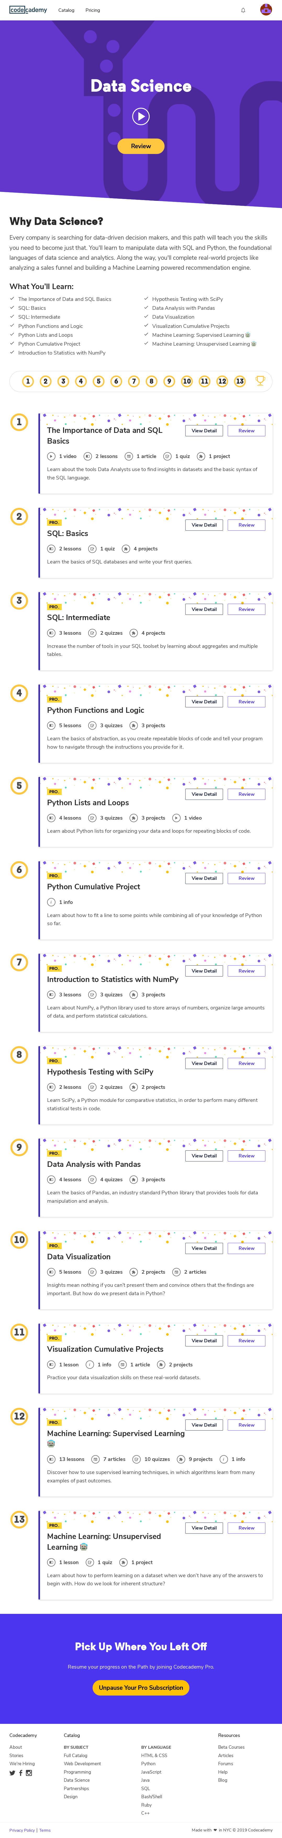
Task: View Detail for SQL: Basics
Action: pos(204,525)
